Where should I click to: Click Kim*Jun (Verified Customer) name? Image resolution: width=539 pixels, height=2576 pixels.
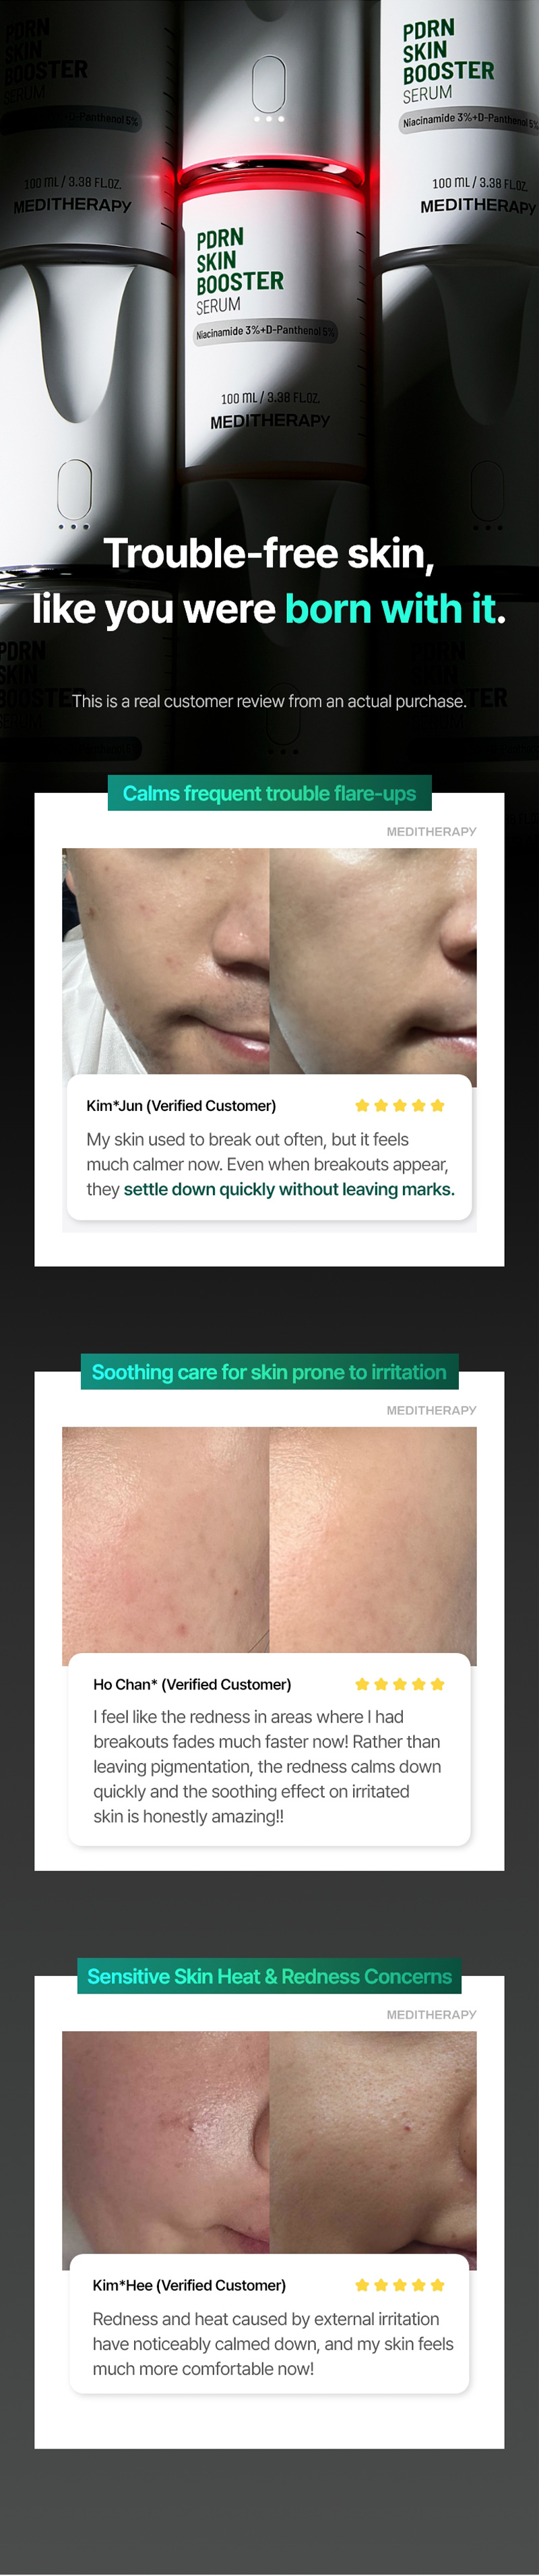pyautogui.click(x=181, y=1105)
